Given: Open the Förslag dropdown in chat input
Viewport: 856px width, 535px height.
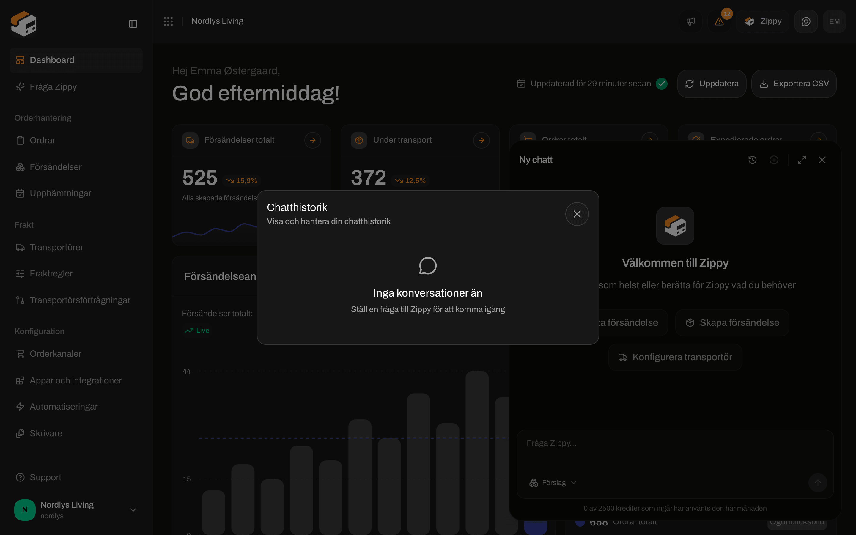Looking at the screenshot, I should click(553, 483).
